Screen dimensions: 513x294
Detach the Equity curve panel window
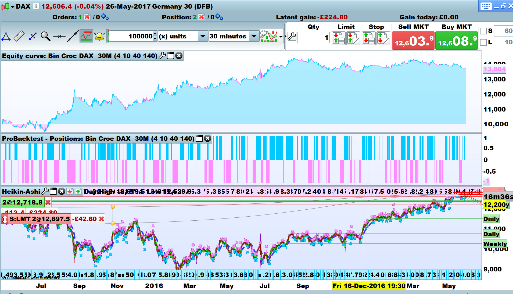pos(170,56)
